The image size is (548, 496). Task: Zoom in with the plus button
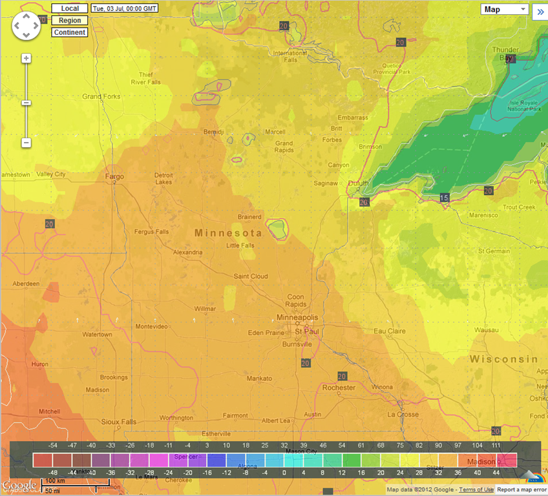26,58
